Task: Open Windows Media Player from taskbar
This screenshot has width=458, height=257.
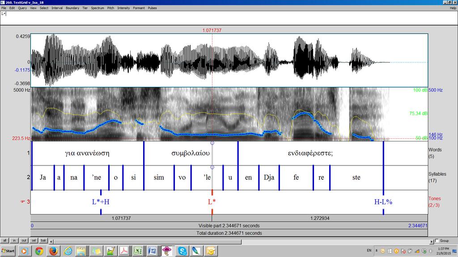Action: tap(25, 251)
